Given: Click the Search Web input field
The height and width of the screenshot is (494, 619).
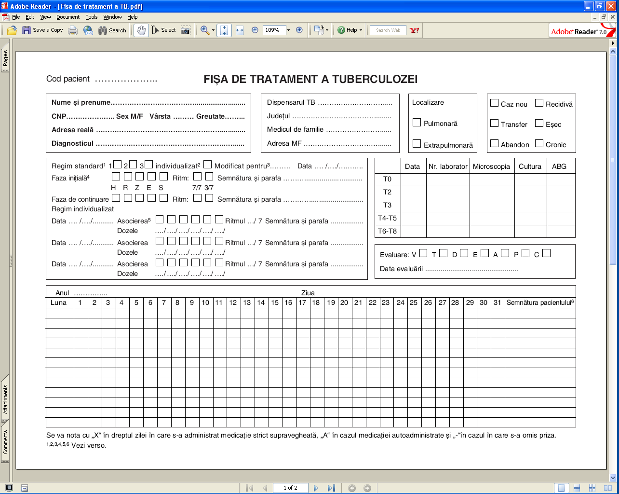Looking at the screenshot, I should coord(388,30).
